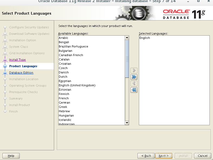The height and width of the screenshot is (160, 213).
Task: Select Czech in Available Languages
Action: pyautogui.click(x=91, y=68)
